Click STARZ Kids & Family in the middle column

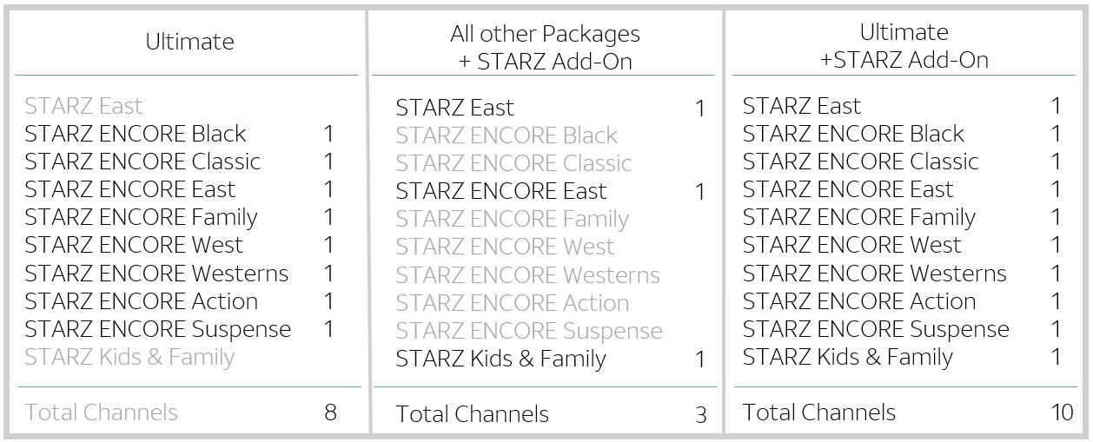coord(500,359)
